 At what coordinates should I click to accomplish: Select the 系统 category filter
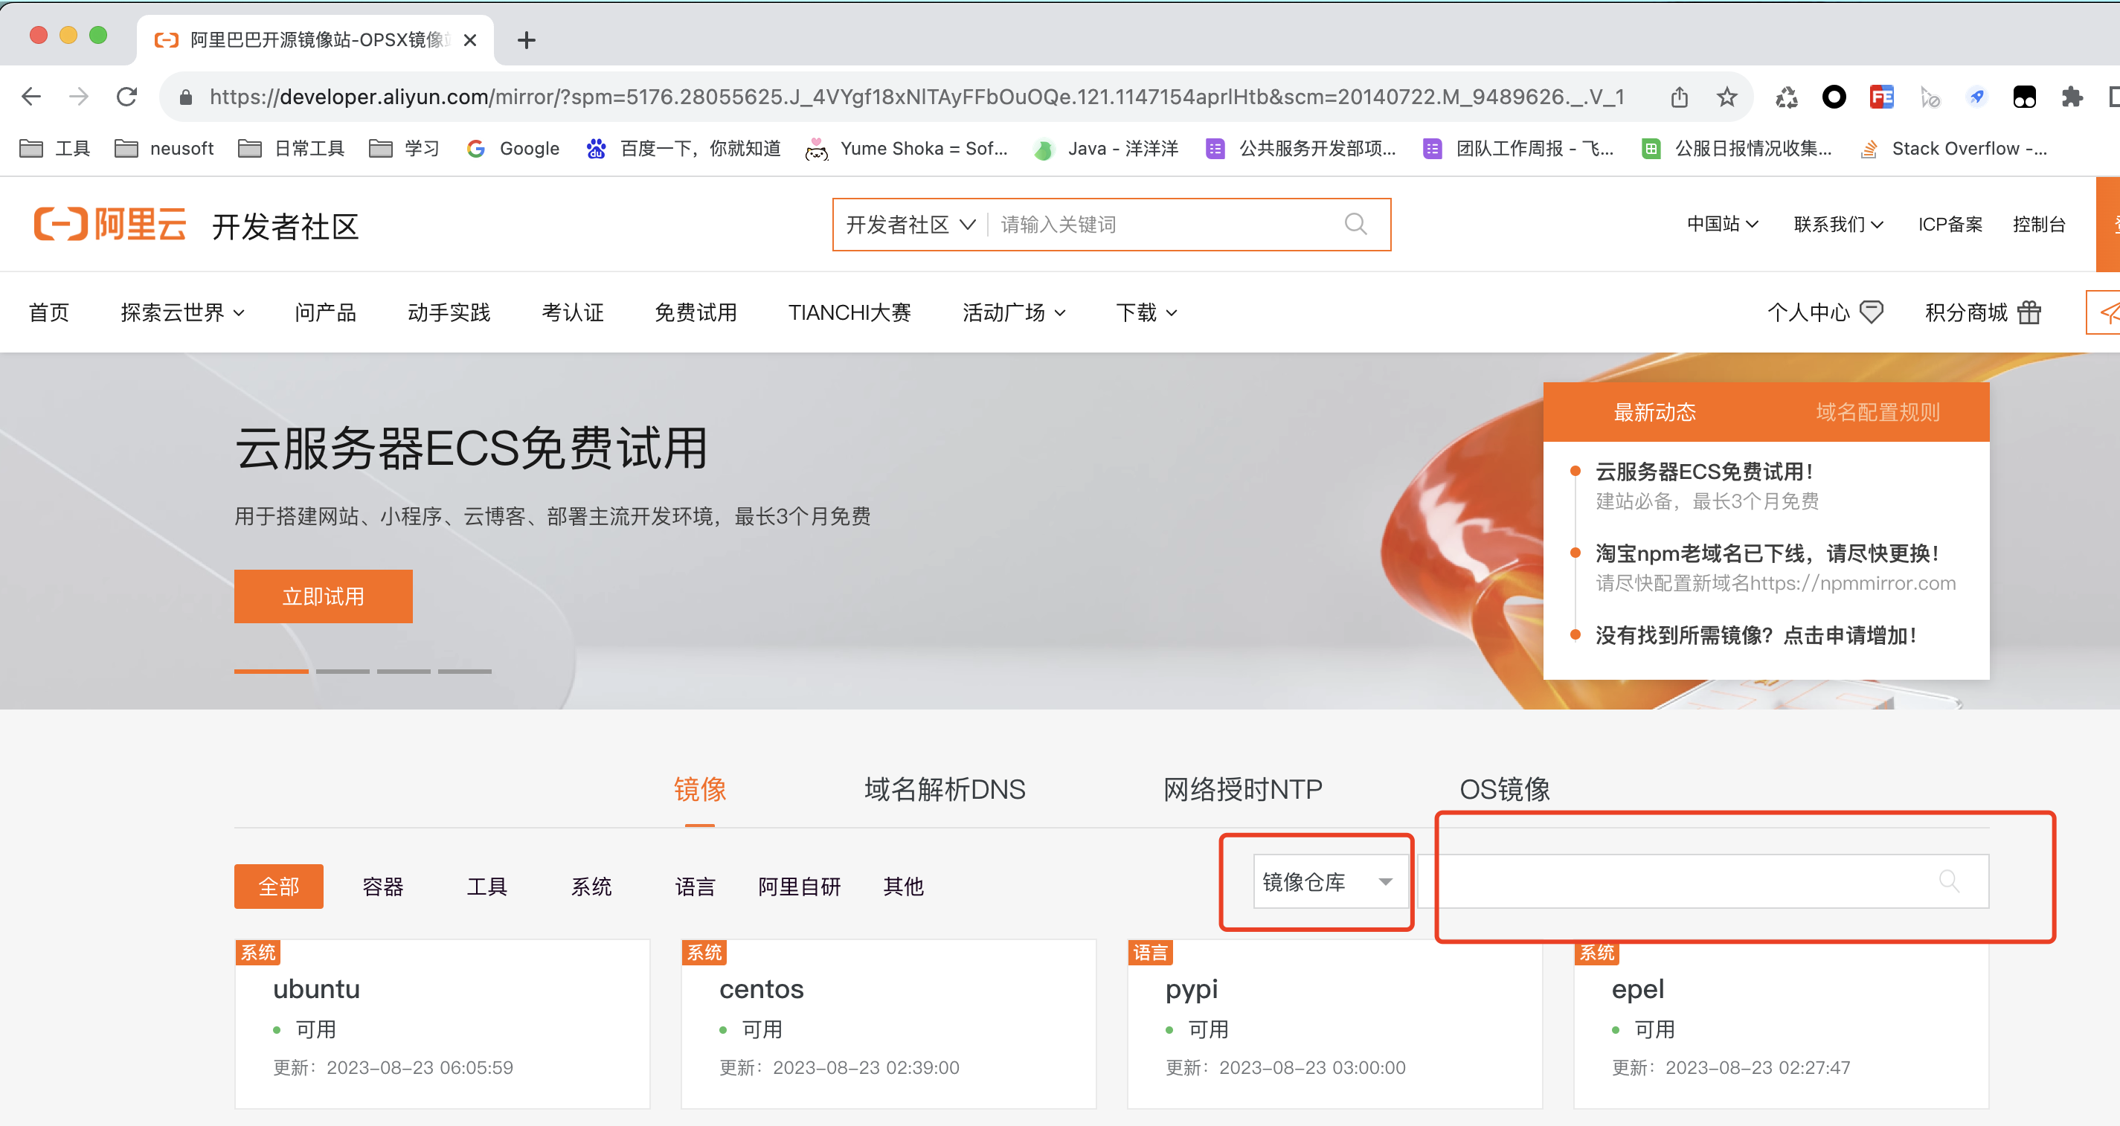[x=591, y=887]
